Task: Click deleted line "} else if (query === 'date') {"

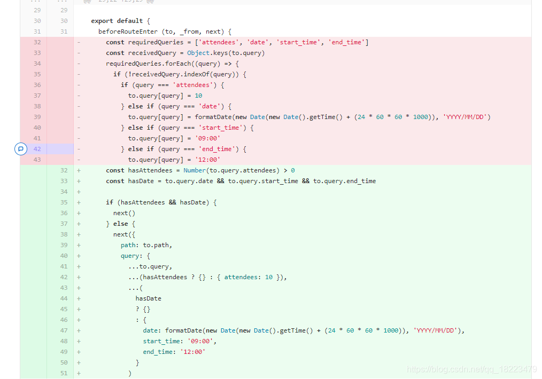Action: click(x=176, y=106)
